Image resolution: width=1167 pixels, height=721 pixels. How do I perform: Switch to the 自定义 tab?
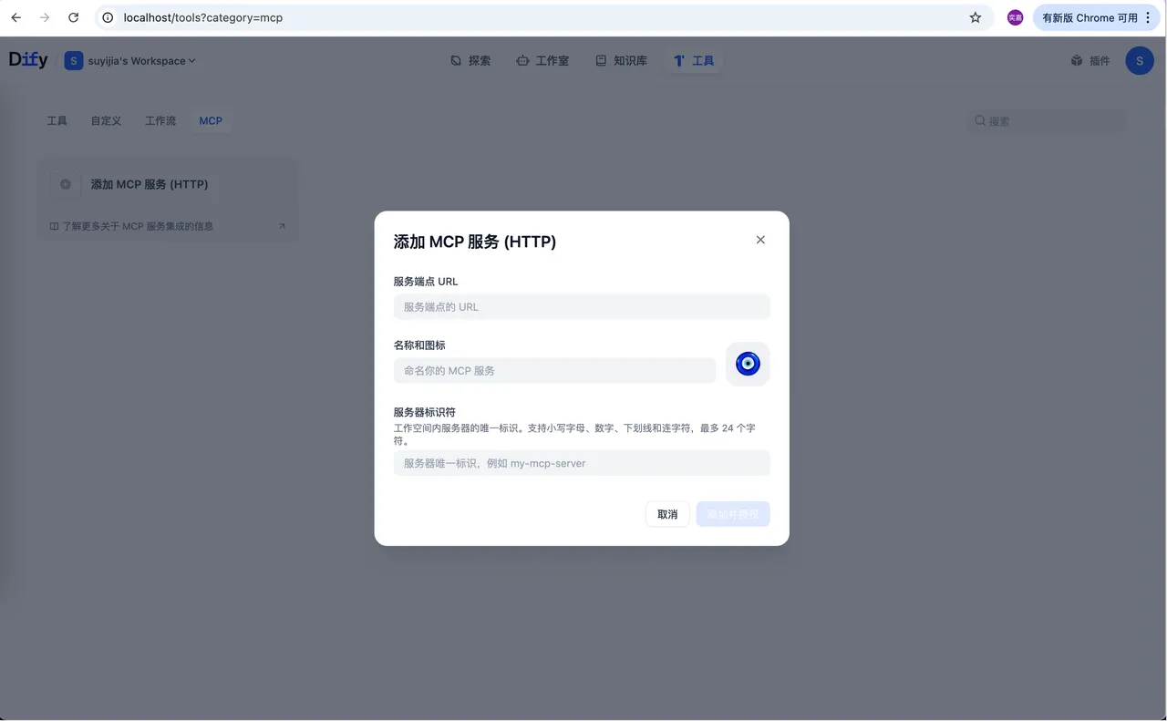pos(105,120)
